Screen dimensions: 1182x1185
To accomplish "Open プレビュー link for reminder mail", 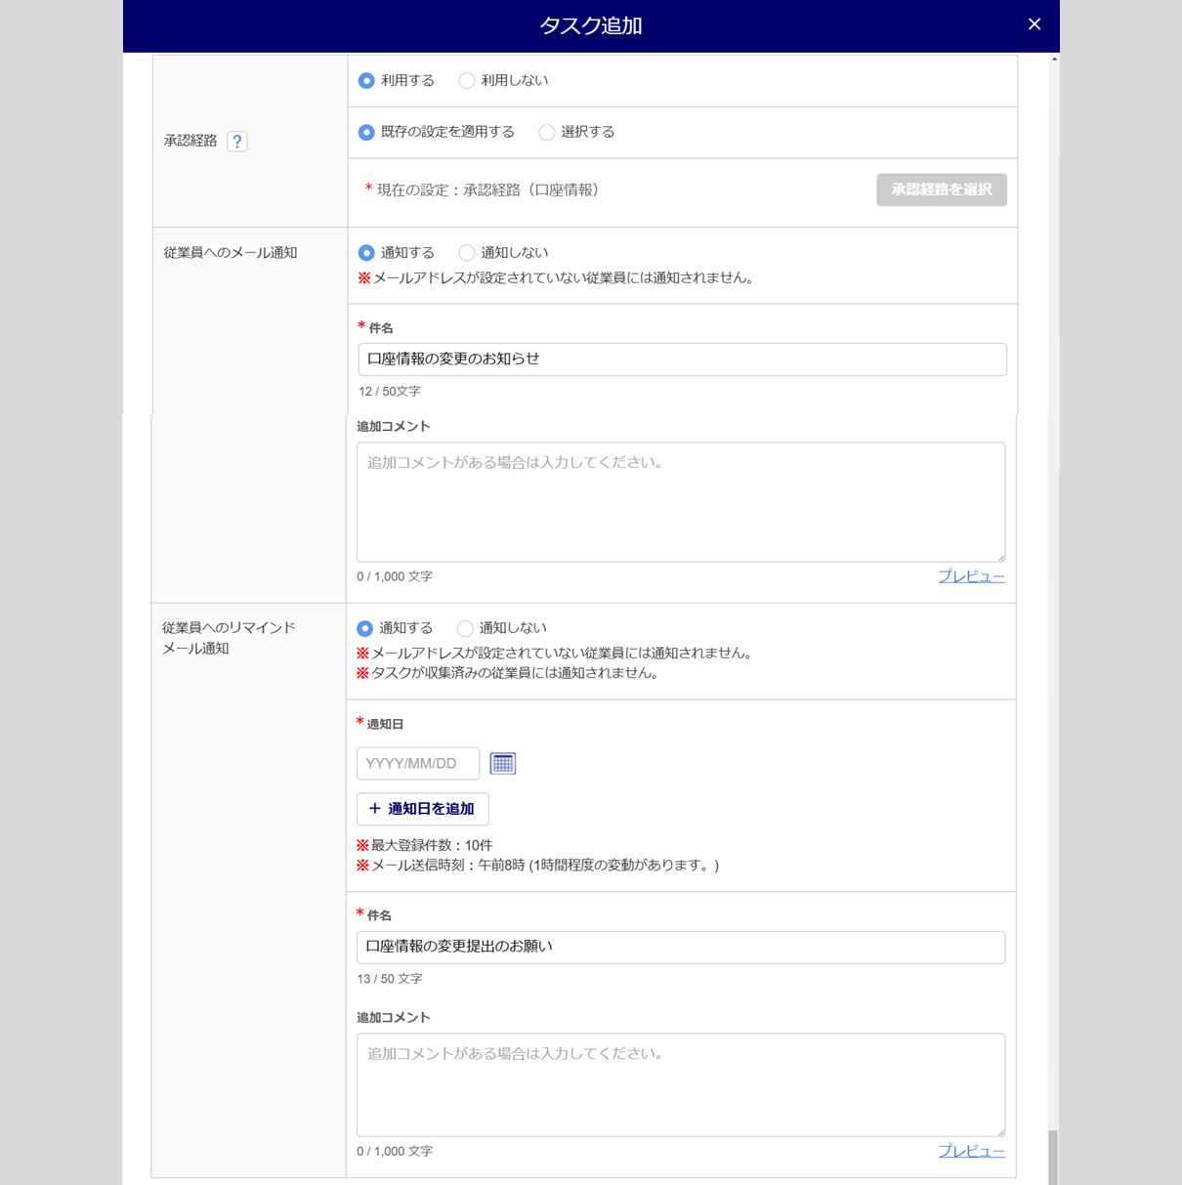I will pyautogui.click(x=971, y=1151).
